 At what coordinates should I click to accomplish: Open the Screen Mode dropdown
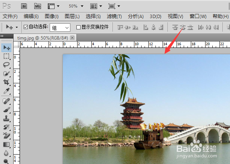click(114, 6)
